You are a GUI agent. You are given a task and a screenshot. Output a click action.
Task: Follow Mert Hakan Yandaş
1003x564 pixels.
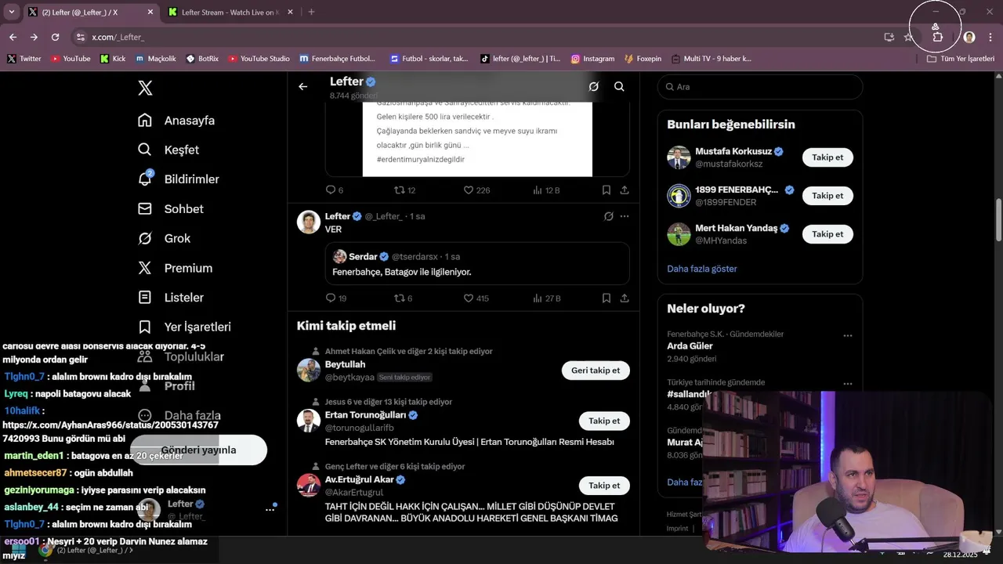pos(827,234)
